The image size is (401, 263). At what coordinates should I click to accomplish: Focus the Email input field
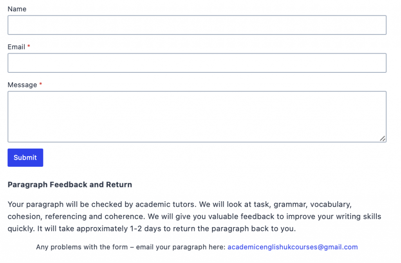[x=197, y=63]
